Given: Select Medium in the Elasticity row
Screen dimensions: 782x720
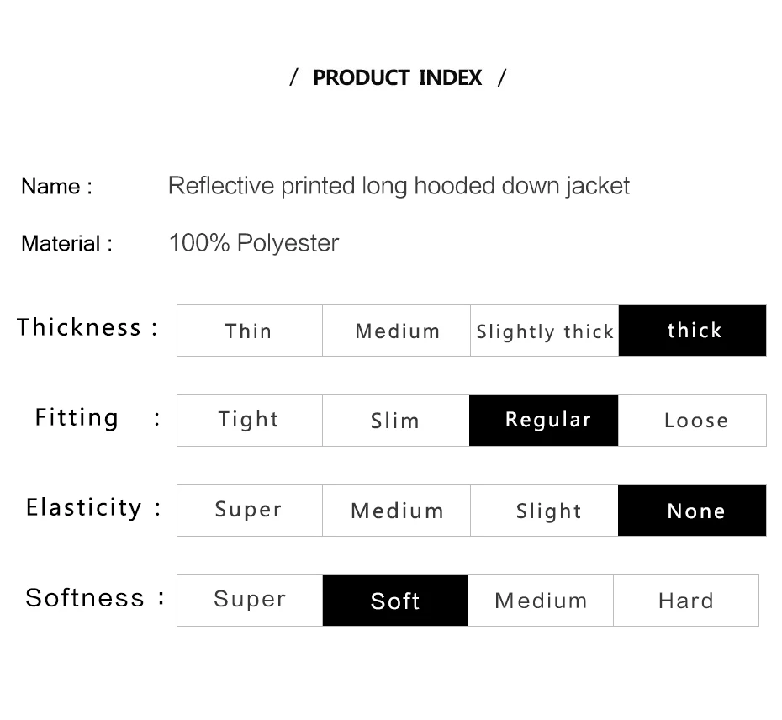Looking at the screenshot, I should click(x=397, y=511).
